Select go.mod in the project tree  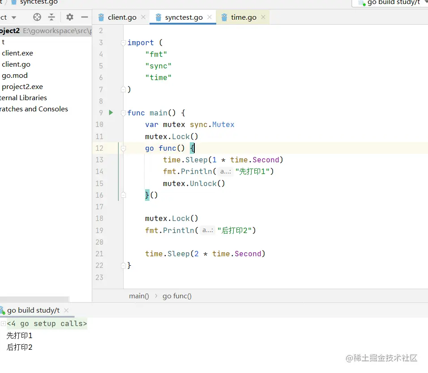pos(15,76)
